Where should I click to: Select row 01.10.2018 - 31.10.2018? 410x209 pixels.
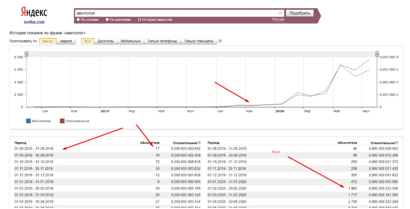[x=107, y=162]
